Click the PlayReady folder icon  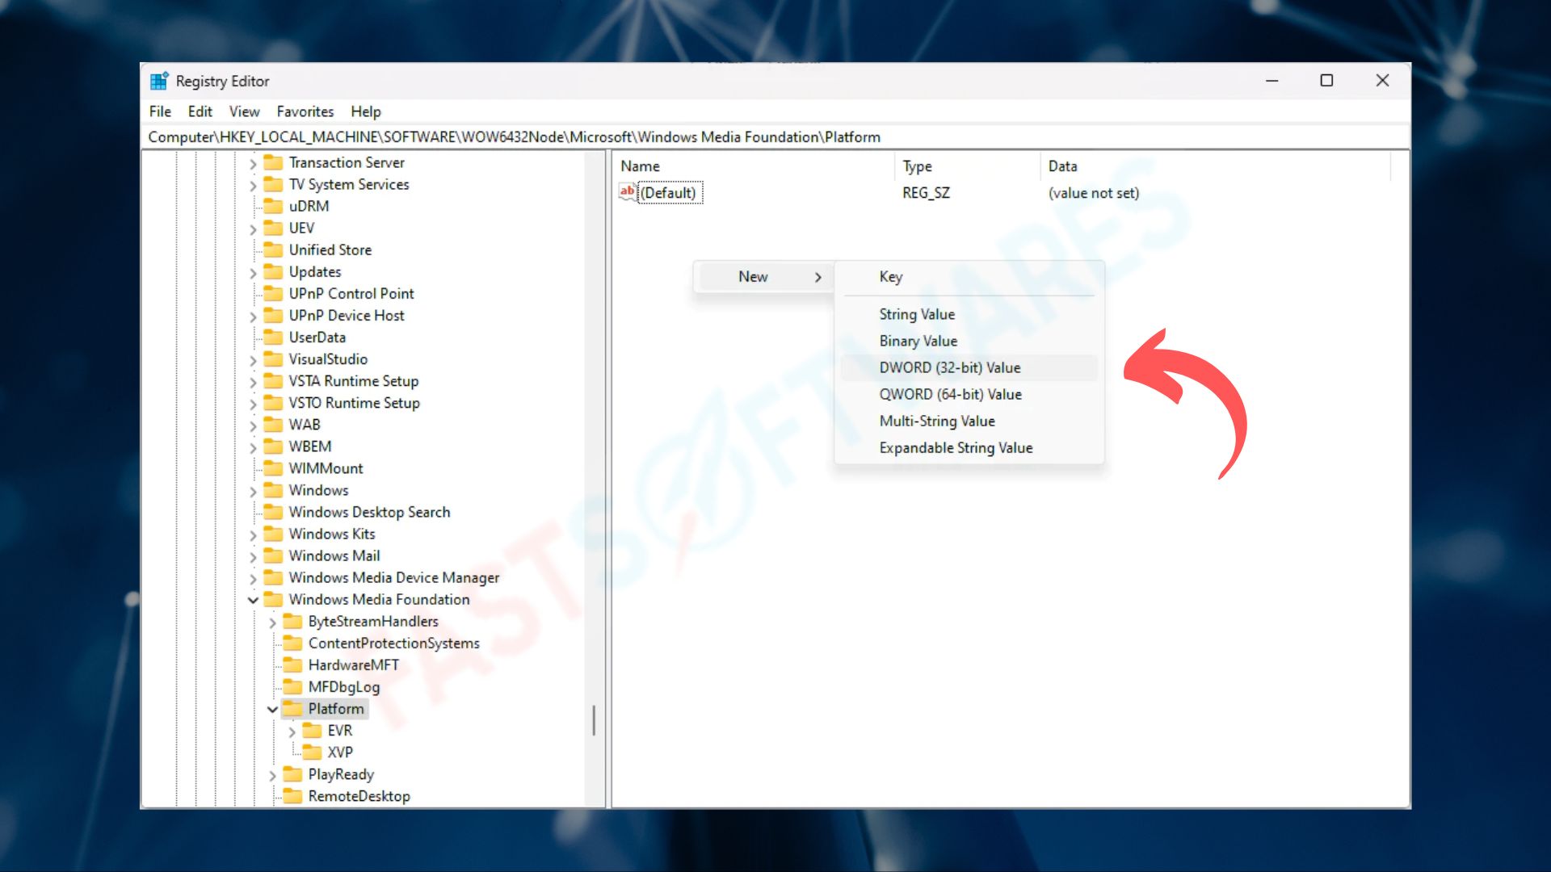tap(293, 773)
